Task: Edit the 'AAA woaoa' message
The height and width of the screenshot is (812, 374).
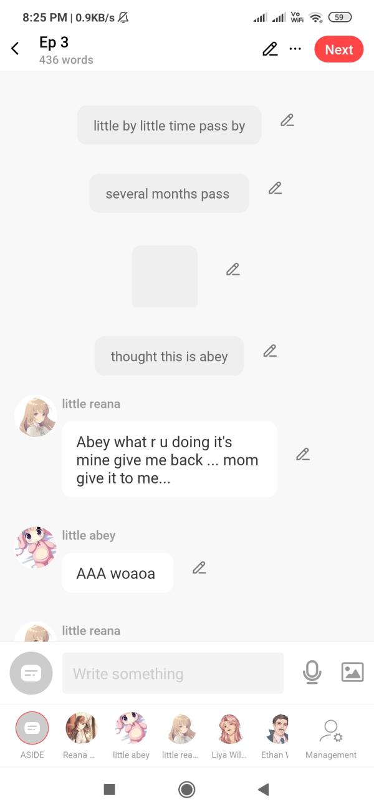Action: [199, 568]
